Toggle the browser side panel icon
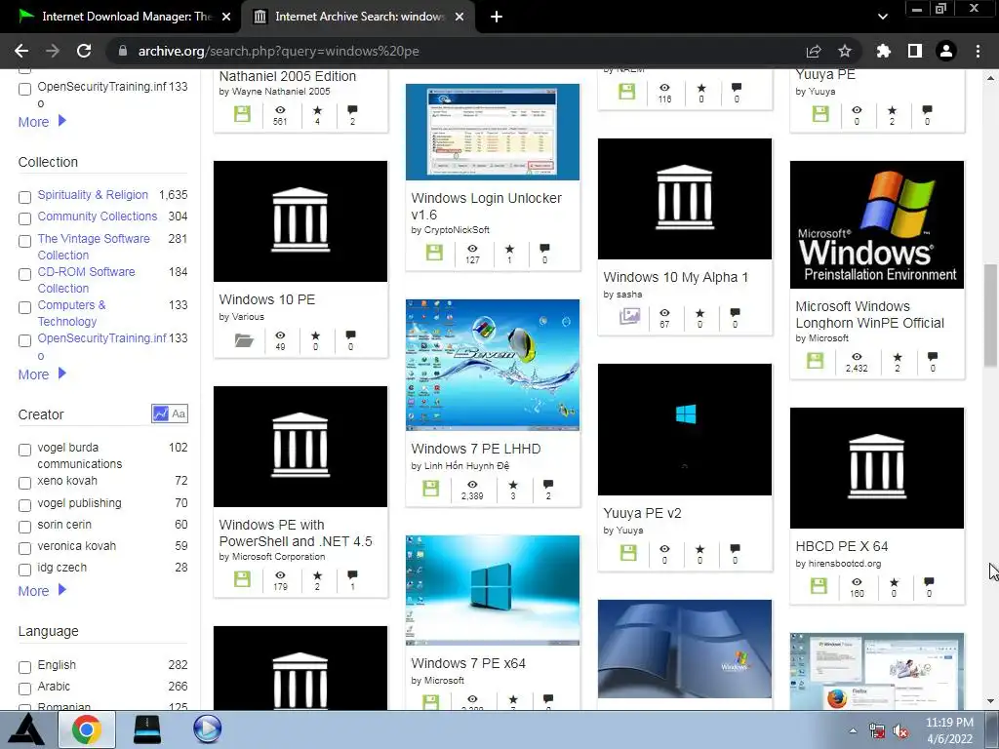999x749 pixels. coord(915,51)
